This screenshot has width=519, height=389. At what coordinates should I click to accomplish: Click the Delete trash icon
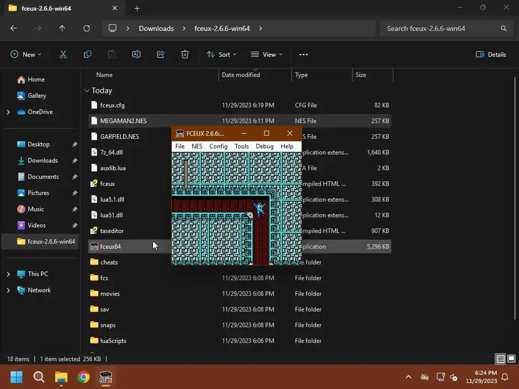185,55
